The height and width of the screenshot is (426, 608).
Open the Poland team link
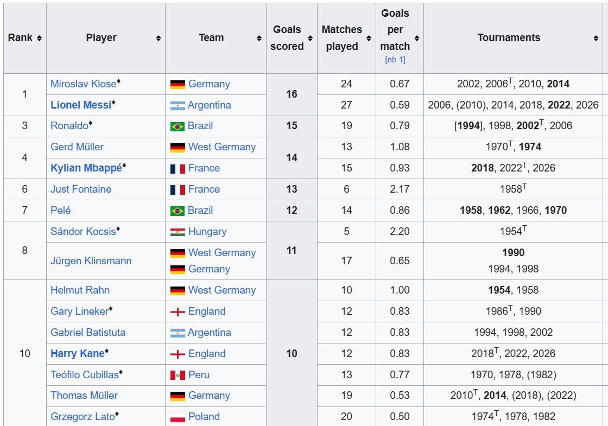click(204, 417)
